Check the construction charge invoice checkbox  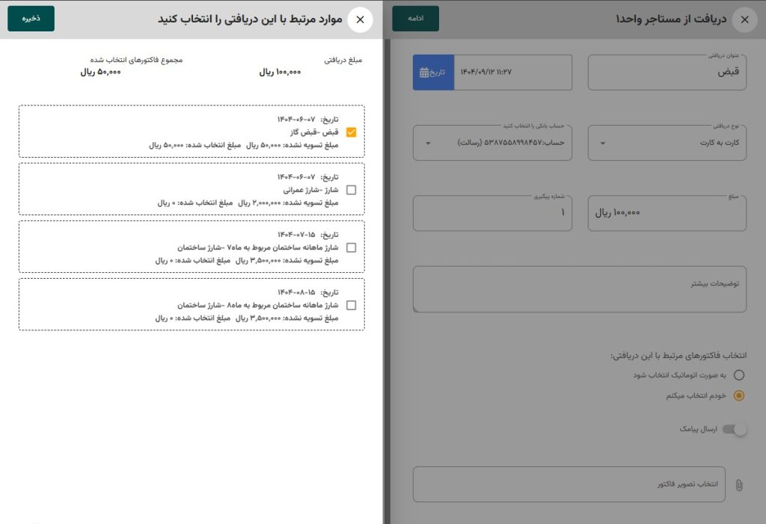352,190
